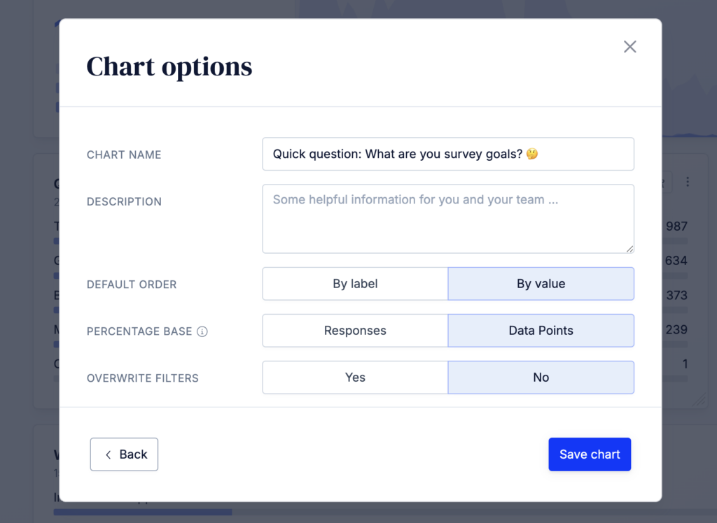Click the OVERWRITE FILTERS label

click(143, 378)
